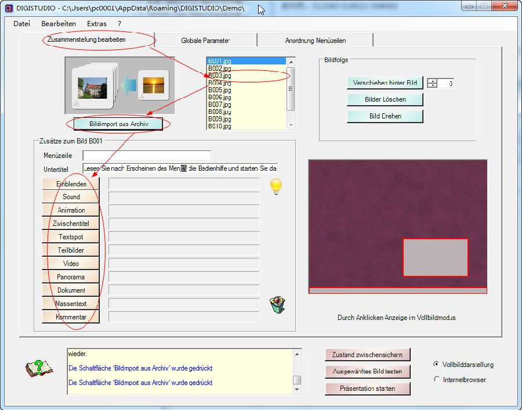The width and height of the screenshot is (522, 410).
Task: Click the image position number field
Action: click(x=445, y=83)
